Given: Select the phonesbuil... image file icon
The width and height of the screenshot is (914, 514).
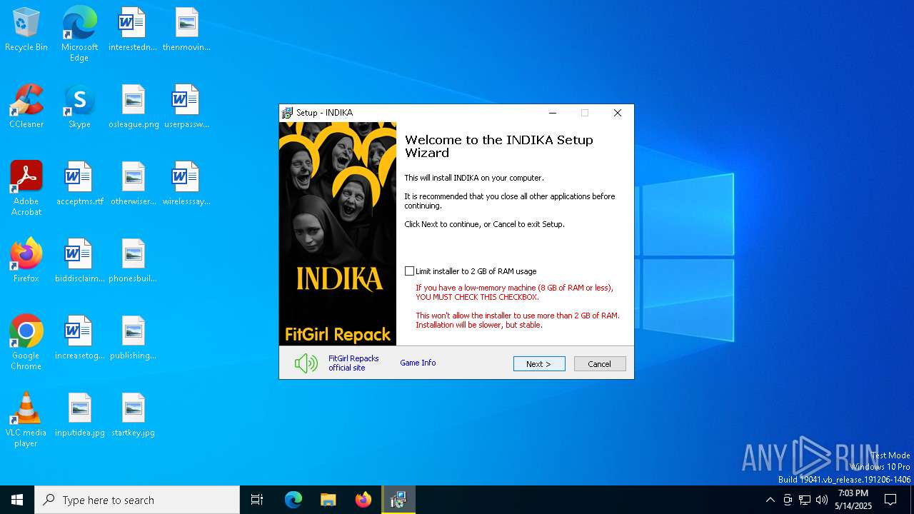Looking at the screenshot, I should click(x=134, y=261).
